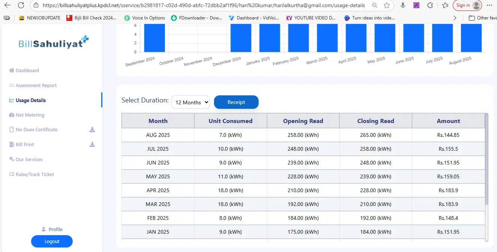The height and width of the screenshot is (252, 497).
Task: Click the browser refresh icon
Action: click(x=21, y=5)
